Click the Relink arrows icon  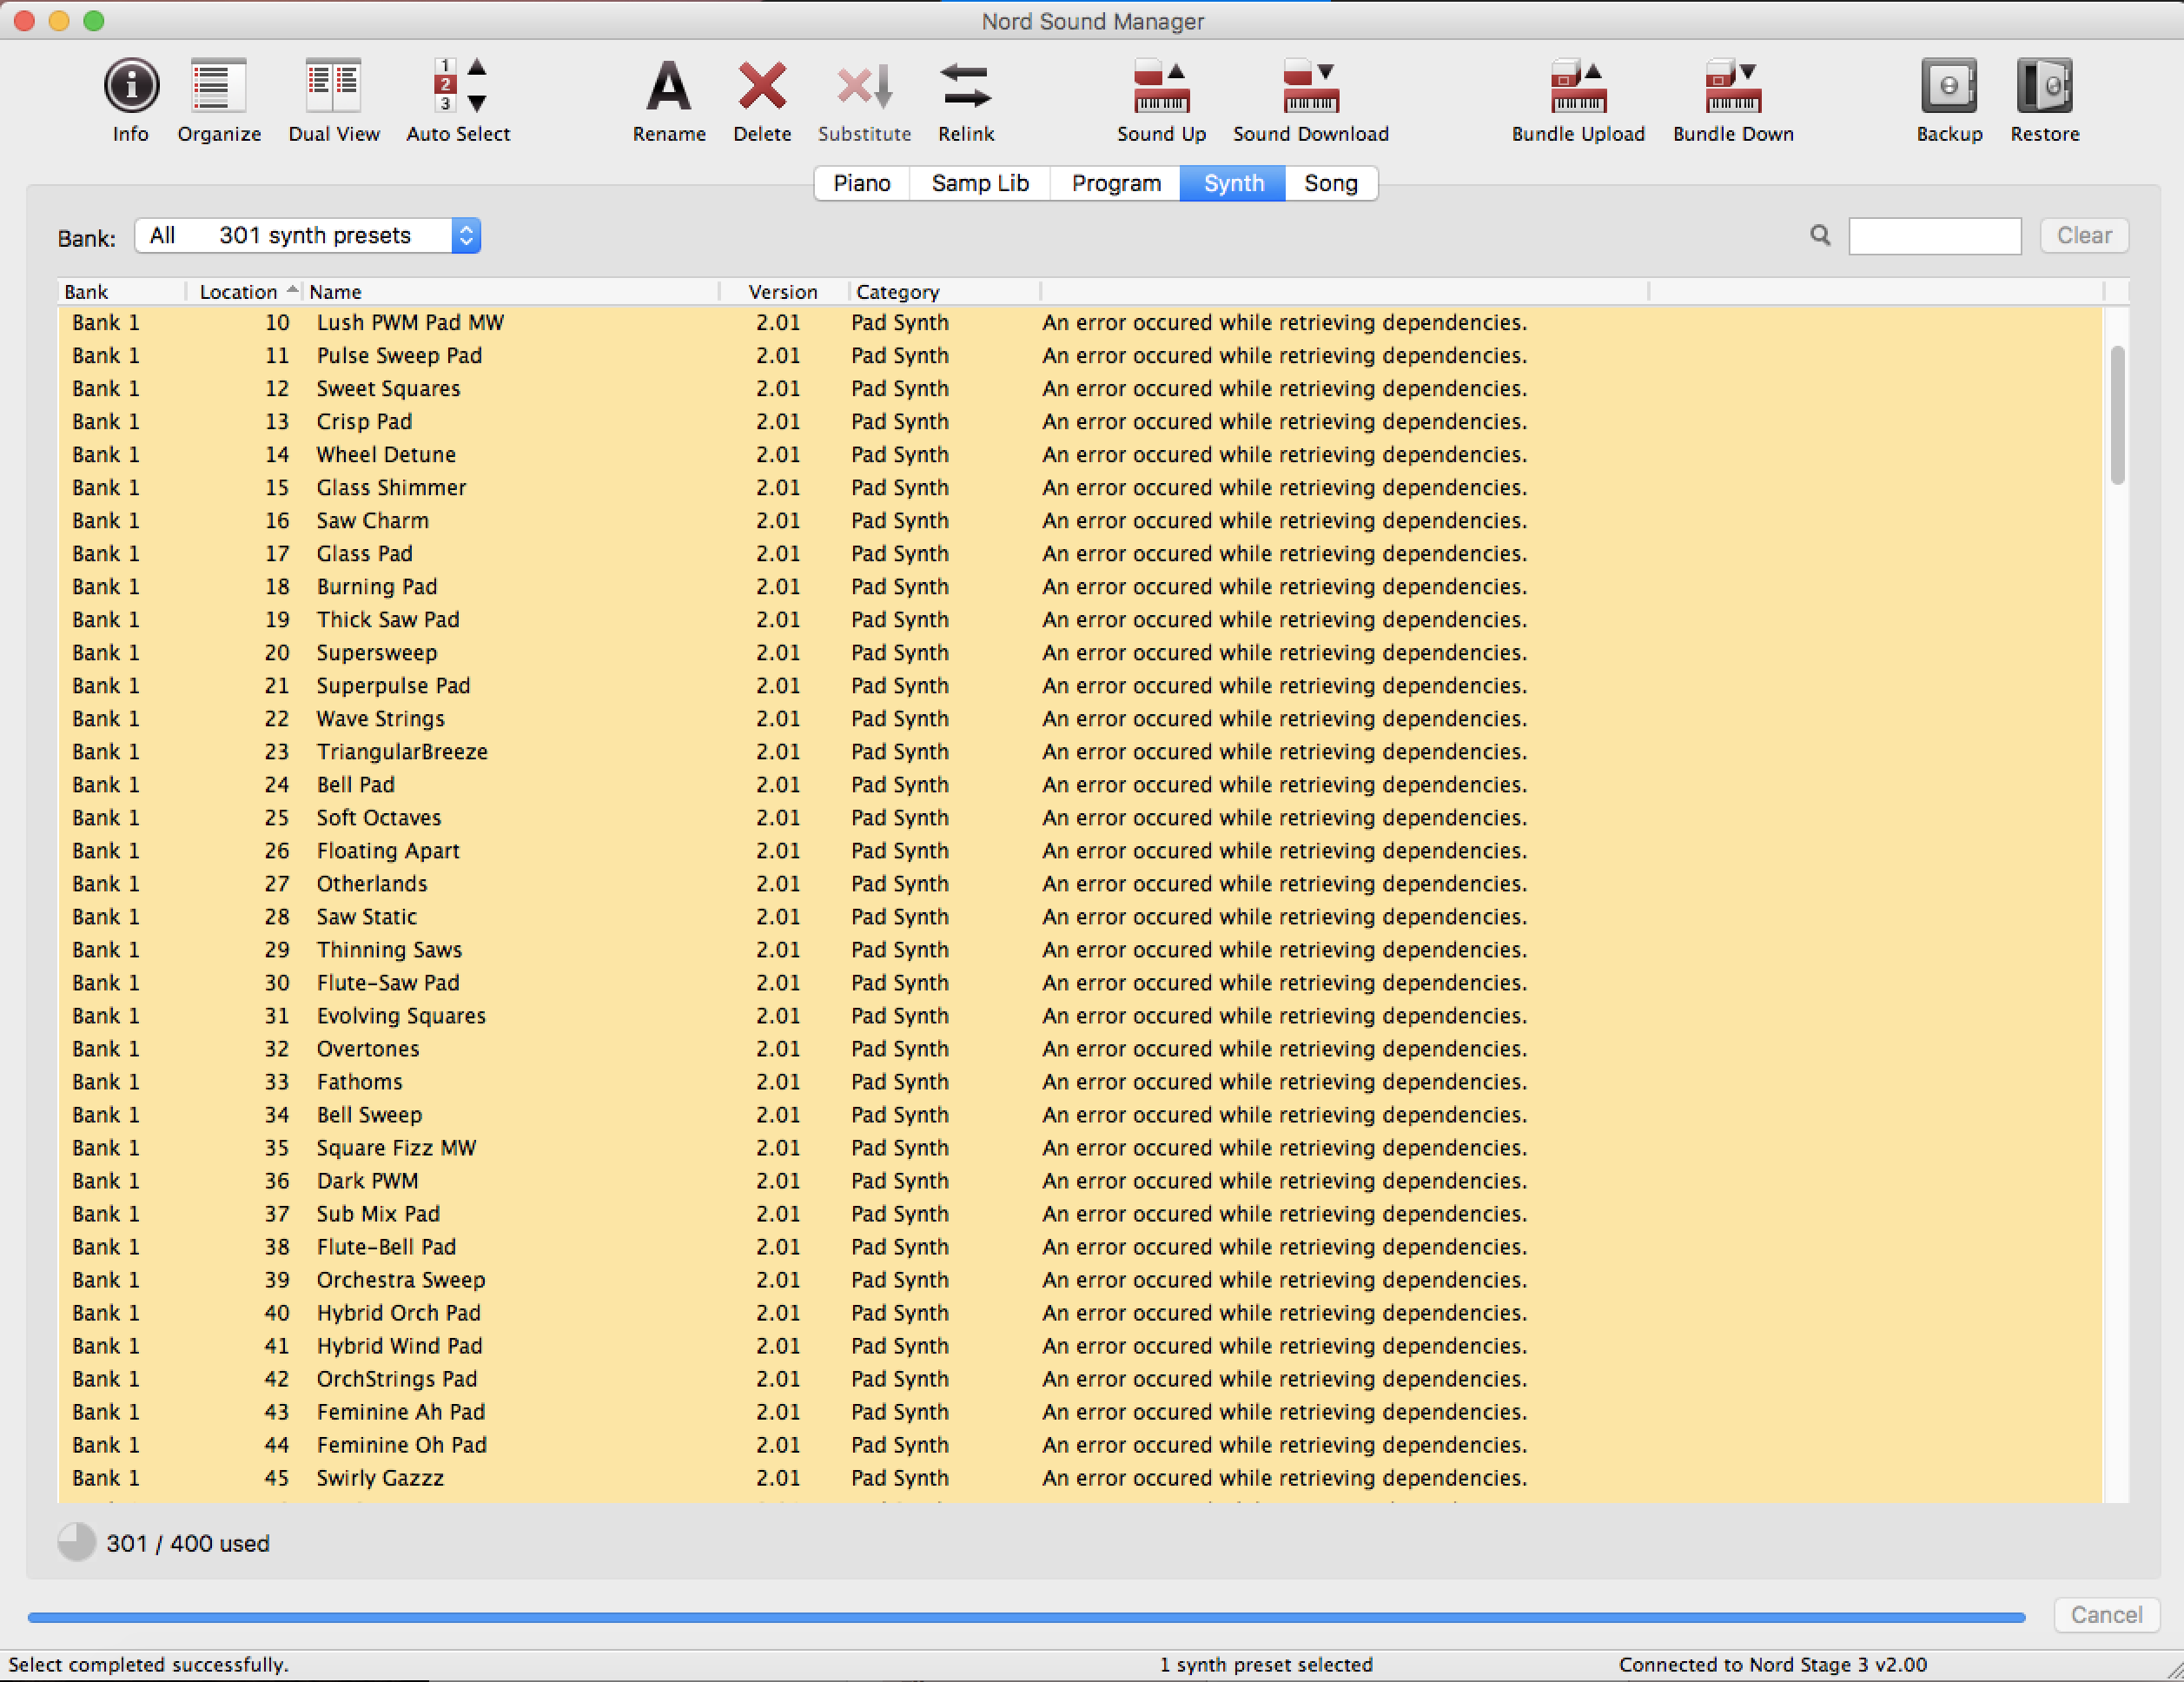click(966, 86)
